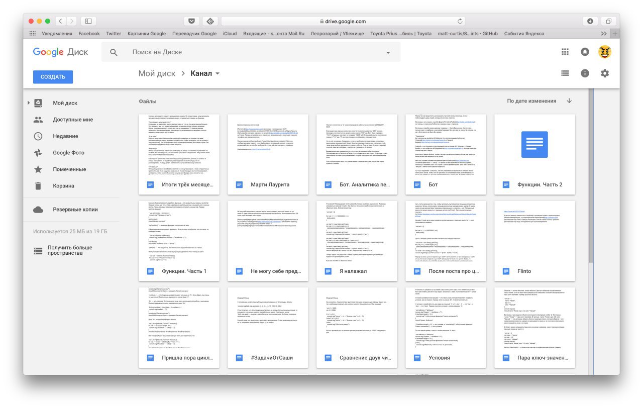643x408 pixels.
Task: Open Уведомления bookmark
Action: pos(57,34)
